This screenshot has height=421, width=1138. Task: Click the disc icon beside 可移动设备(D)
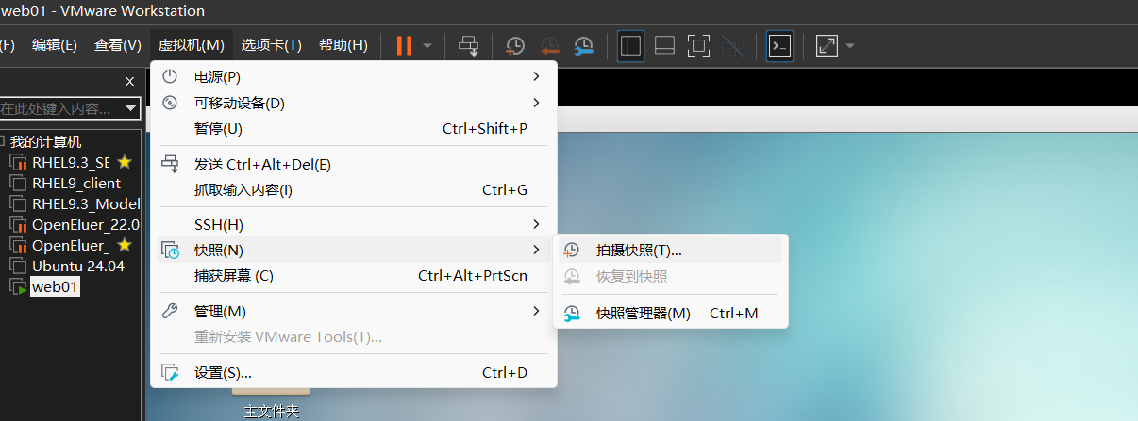click(170, 103)
